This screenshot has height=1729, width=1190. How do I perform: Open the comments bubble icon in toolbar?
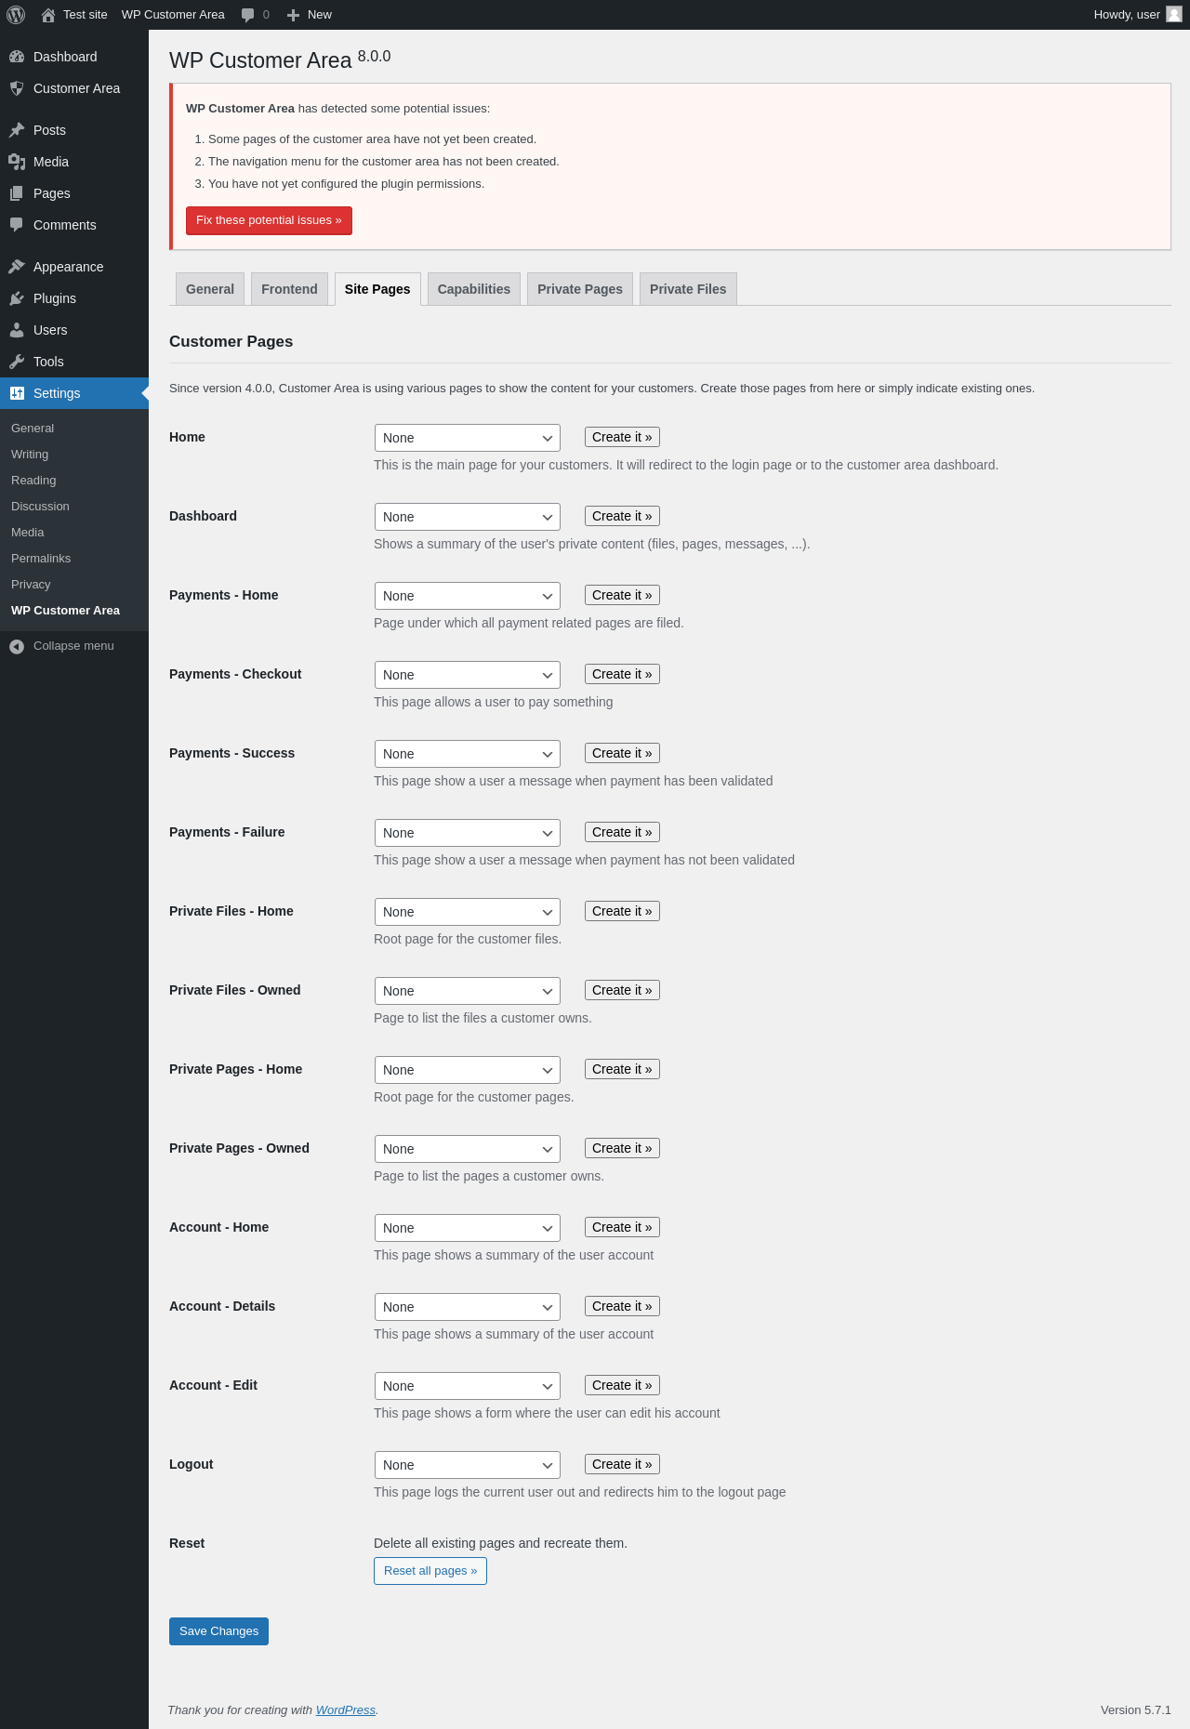[248, 15]
